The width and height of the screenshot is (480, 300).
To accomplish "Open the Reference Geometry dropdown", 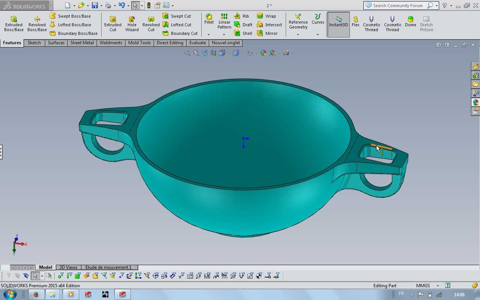I will [x=298, y=34].
